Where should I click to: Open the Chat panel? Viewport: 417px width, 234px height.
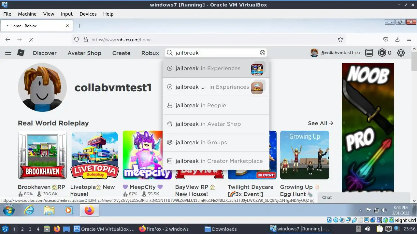364,197
